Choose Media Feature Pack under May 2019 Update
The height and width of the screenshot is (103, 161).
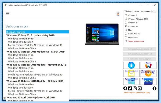pos(38,45)
